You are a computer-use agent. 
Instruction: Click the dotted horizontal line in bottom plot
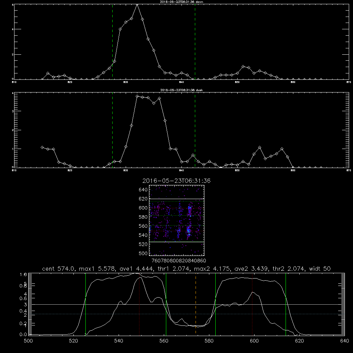pyautogui.click(x=186, y=314)
